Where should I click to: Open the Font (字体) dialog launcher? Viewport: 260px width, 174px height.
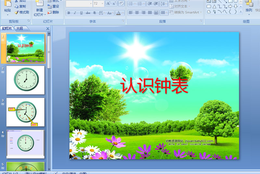(123, 21)
